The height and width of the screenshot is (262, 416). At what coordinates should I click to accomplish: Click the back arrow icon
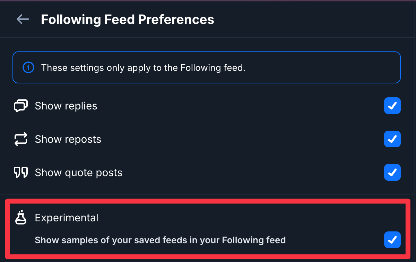[23, 19]
